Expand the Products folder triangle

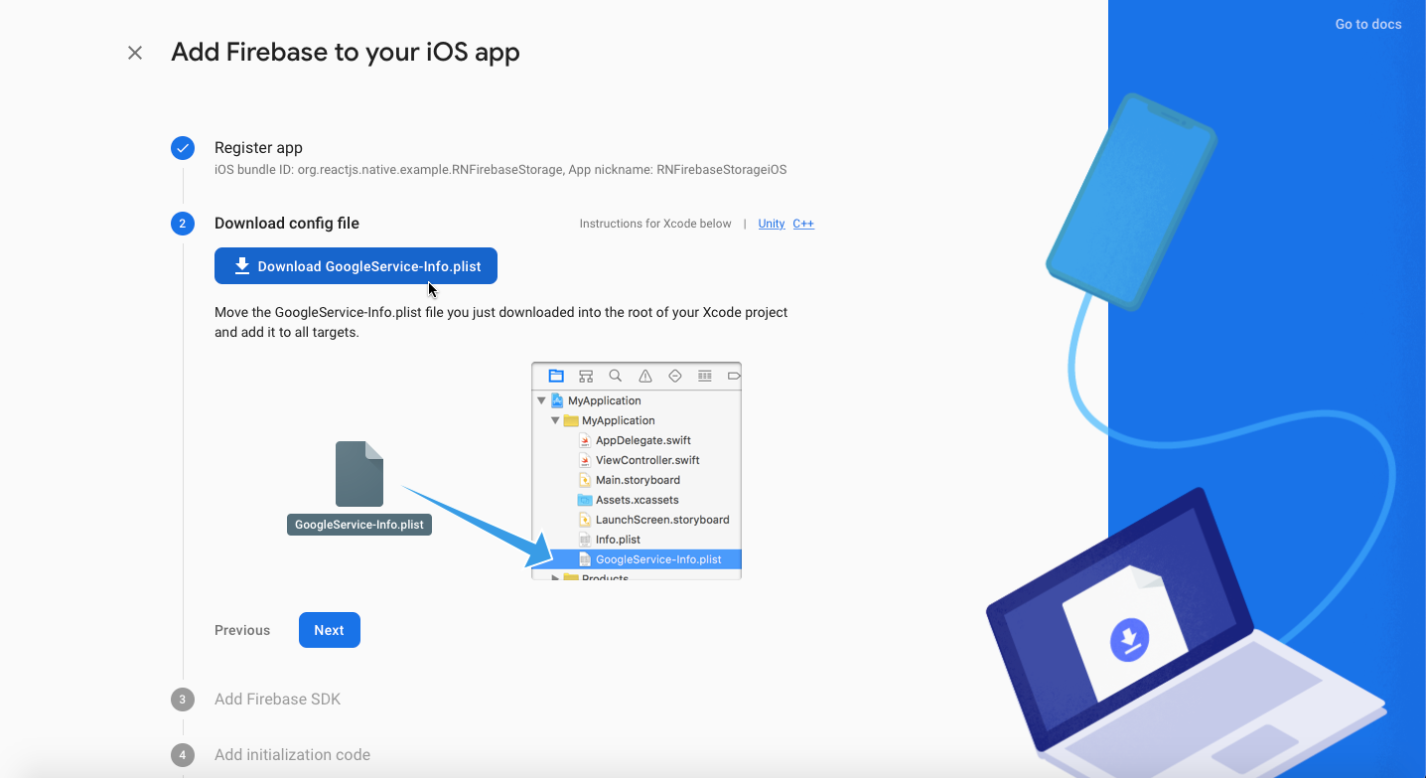[x=555, y=577]
